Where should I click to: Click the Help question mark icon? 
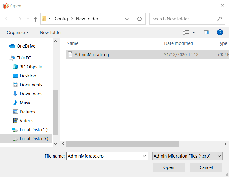tap(220, 32)
